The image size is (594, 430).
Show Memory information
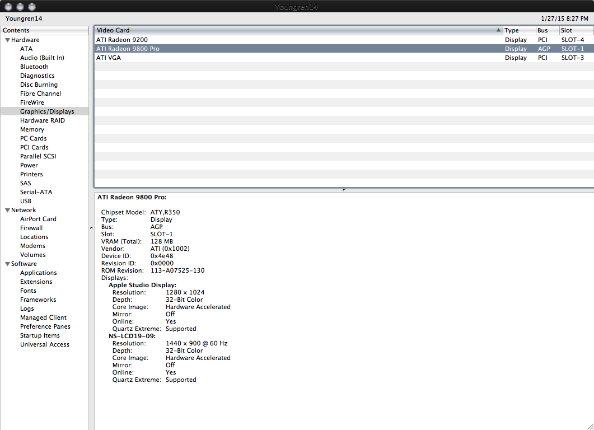point(32,129)
